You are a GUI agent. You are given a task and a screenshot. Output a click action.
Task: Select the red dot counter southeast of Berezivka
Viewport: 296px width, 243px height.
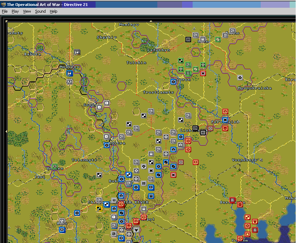(x=240, y=205)
